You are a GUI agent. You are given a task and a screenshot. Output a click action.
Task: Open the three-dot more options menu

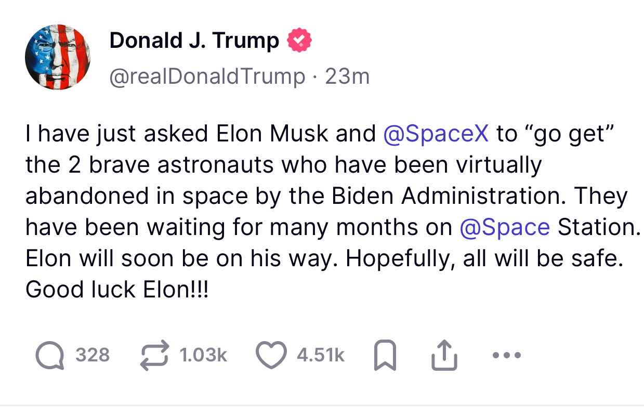[506, 356]
